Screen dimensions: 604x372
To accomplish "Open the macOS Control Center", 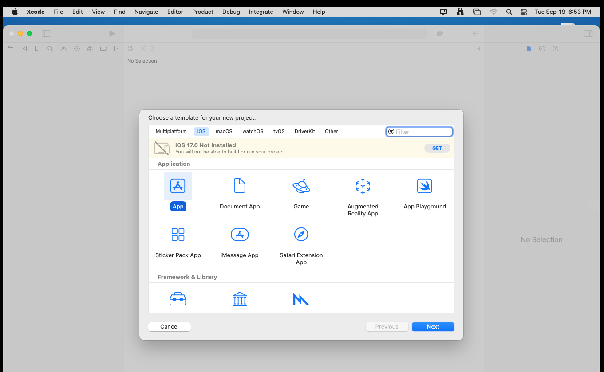I will click(x=524, y=12).
